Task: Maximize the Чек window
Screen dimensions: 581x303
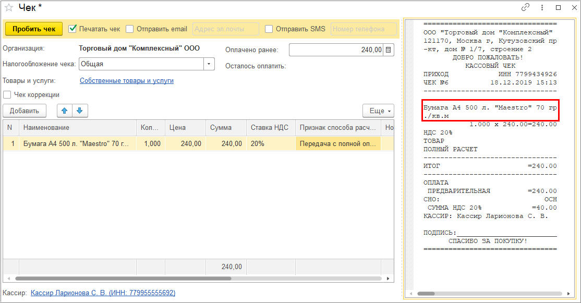Action: 559,7
